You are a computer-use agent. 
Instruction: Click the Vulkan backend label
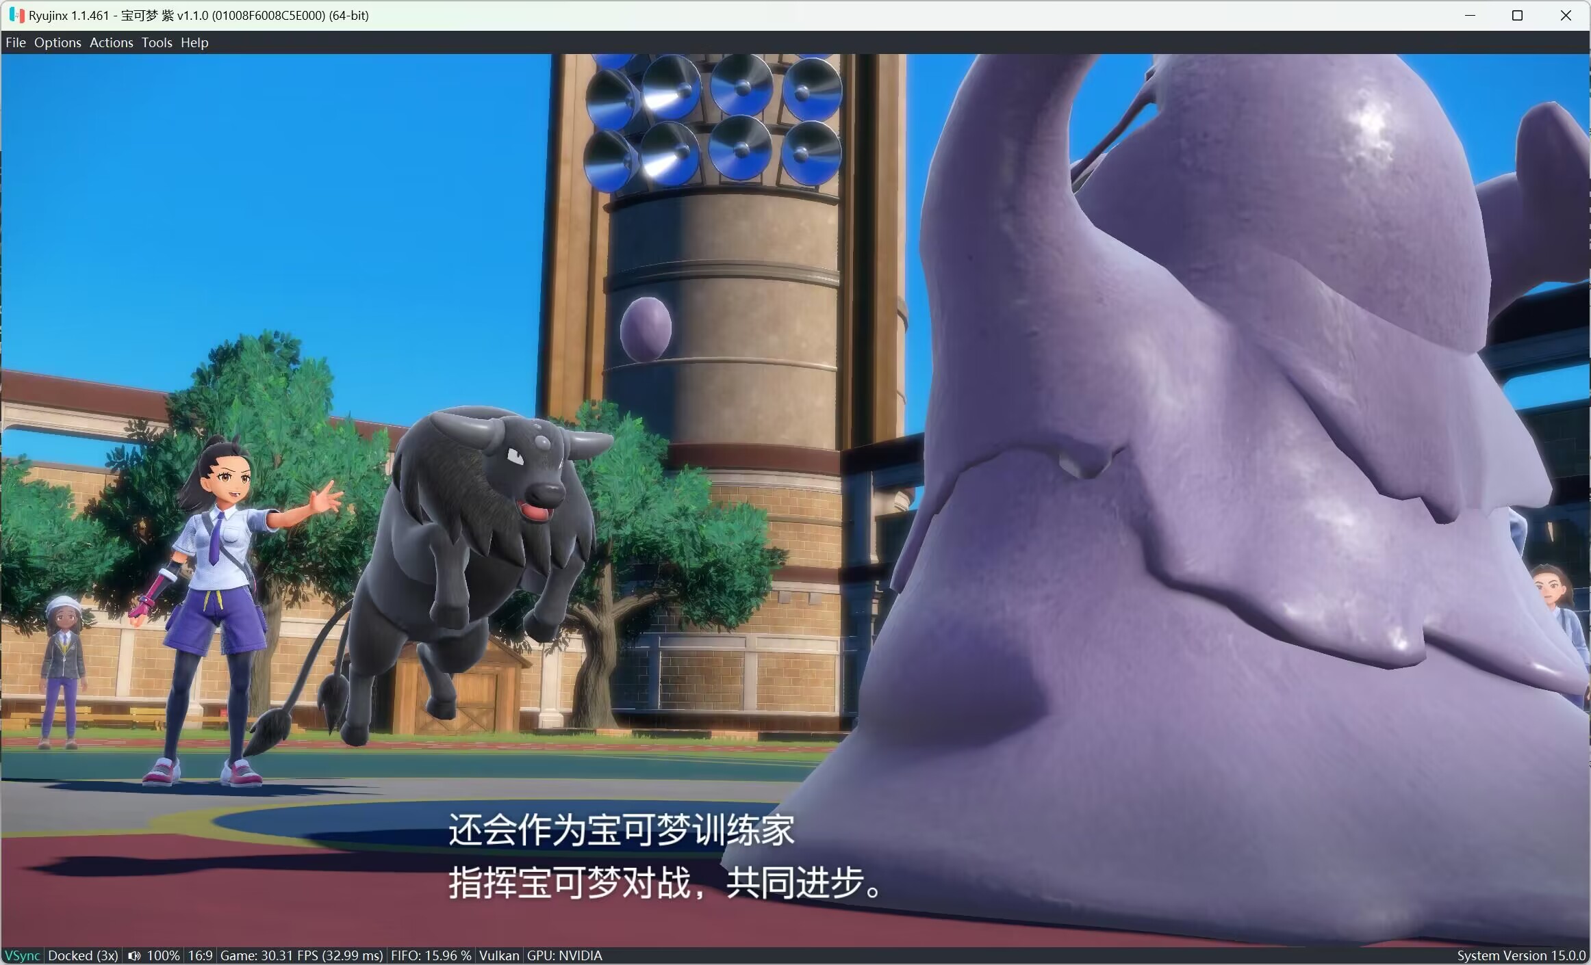(499, 955)
